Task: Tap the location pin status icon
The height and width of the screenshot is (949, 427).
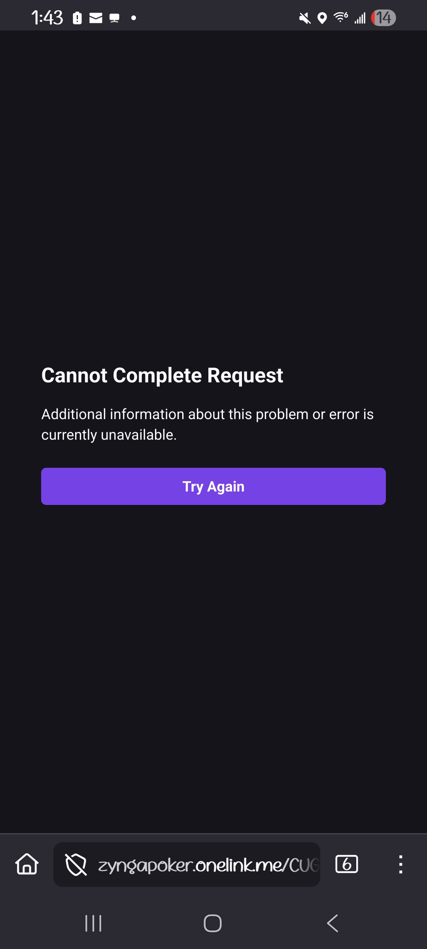Action: point(322,18)
